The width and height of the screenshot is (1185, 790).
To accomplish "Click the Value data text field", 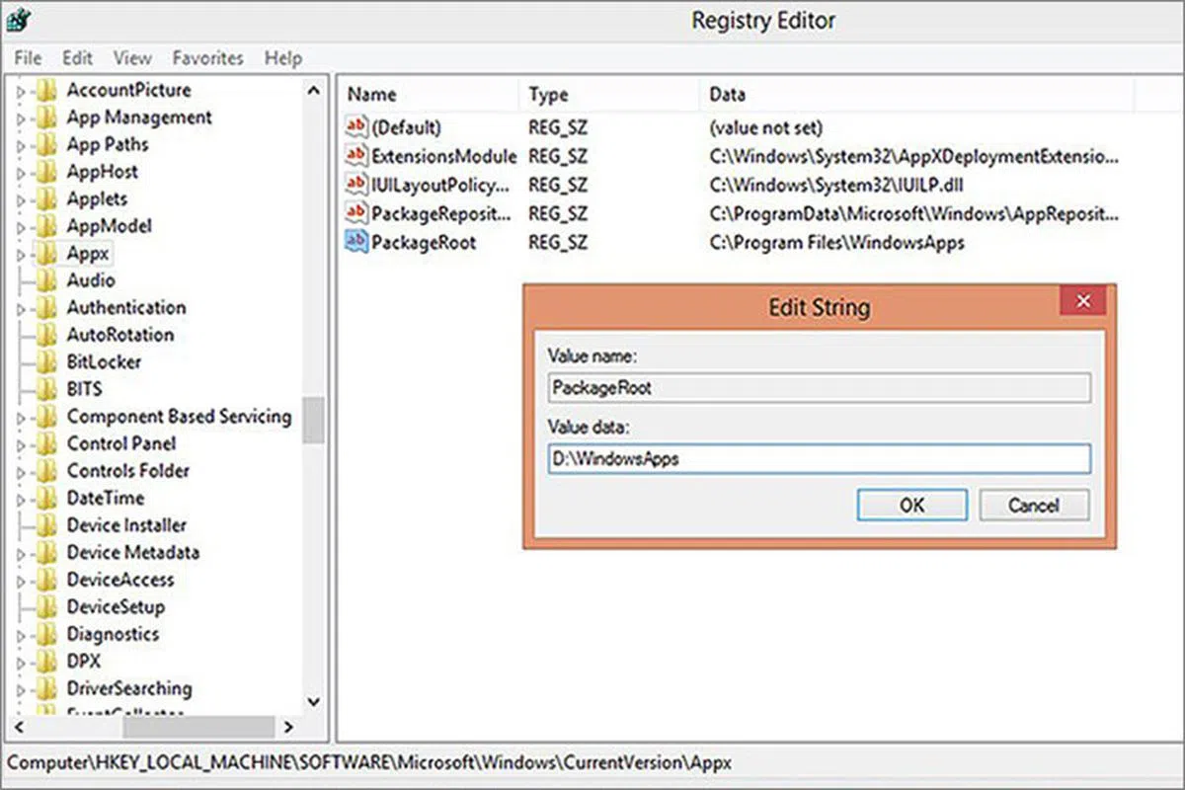I will (819, 459).
